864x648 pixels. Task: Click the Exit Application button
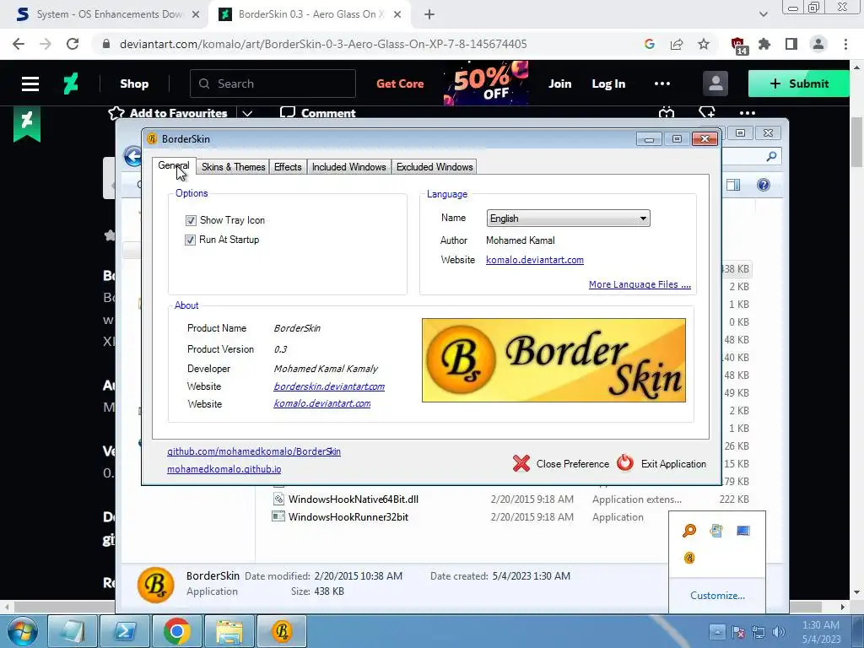tap(661, 464)
